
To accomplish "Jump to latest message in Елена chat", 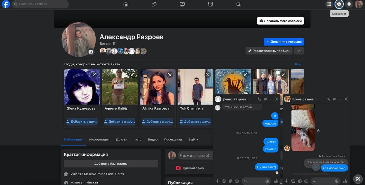I will 316,167.
